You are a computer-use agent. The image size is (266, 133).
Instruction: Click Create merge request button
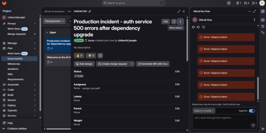(113, 64)
